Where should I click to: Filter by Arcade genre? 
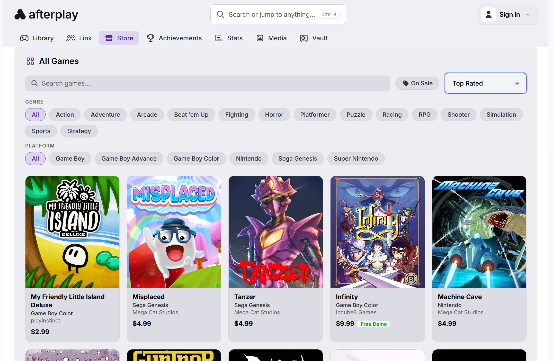click(147, 115)
